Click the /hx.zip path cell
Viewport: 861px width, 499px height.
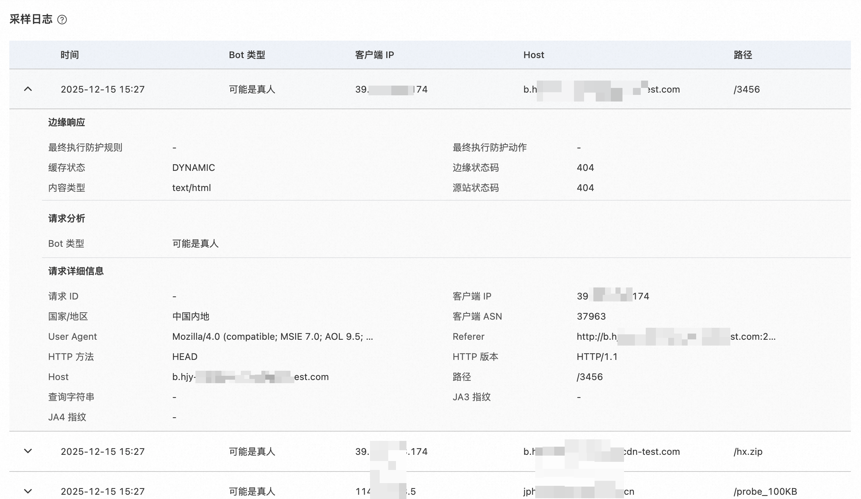pos(748,452)
